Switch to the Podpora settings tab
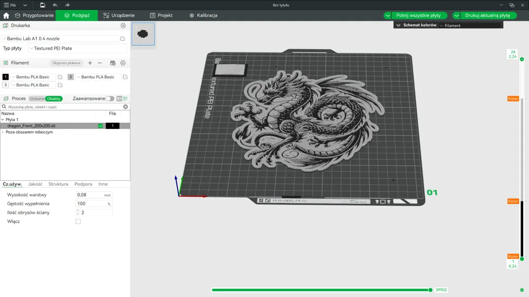Screen dimensions: 529x297 click(84, 184)
